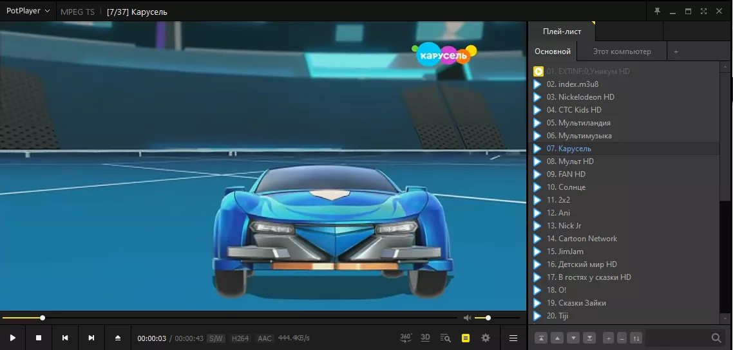The width and height of the screenshot is (733, 350).
Task: Move selected playlist item down
Action: [x=574, y=338]
